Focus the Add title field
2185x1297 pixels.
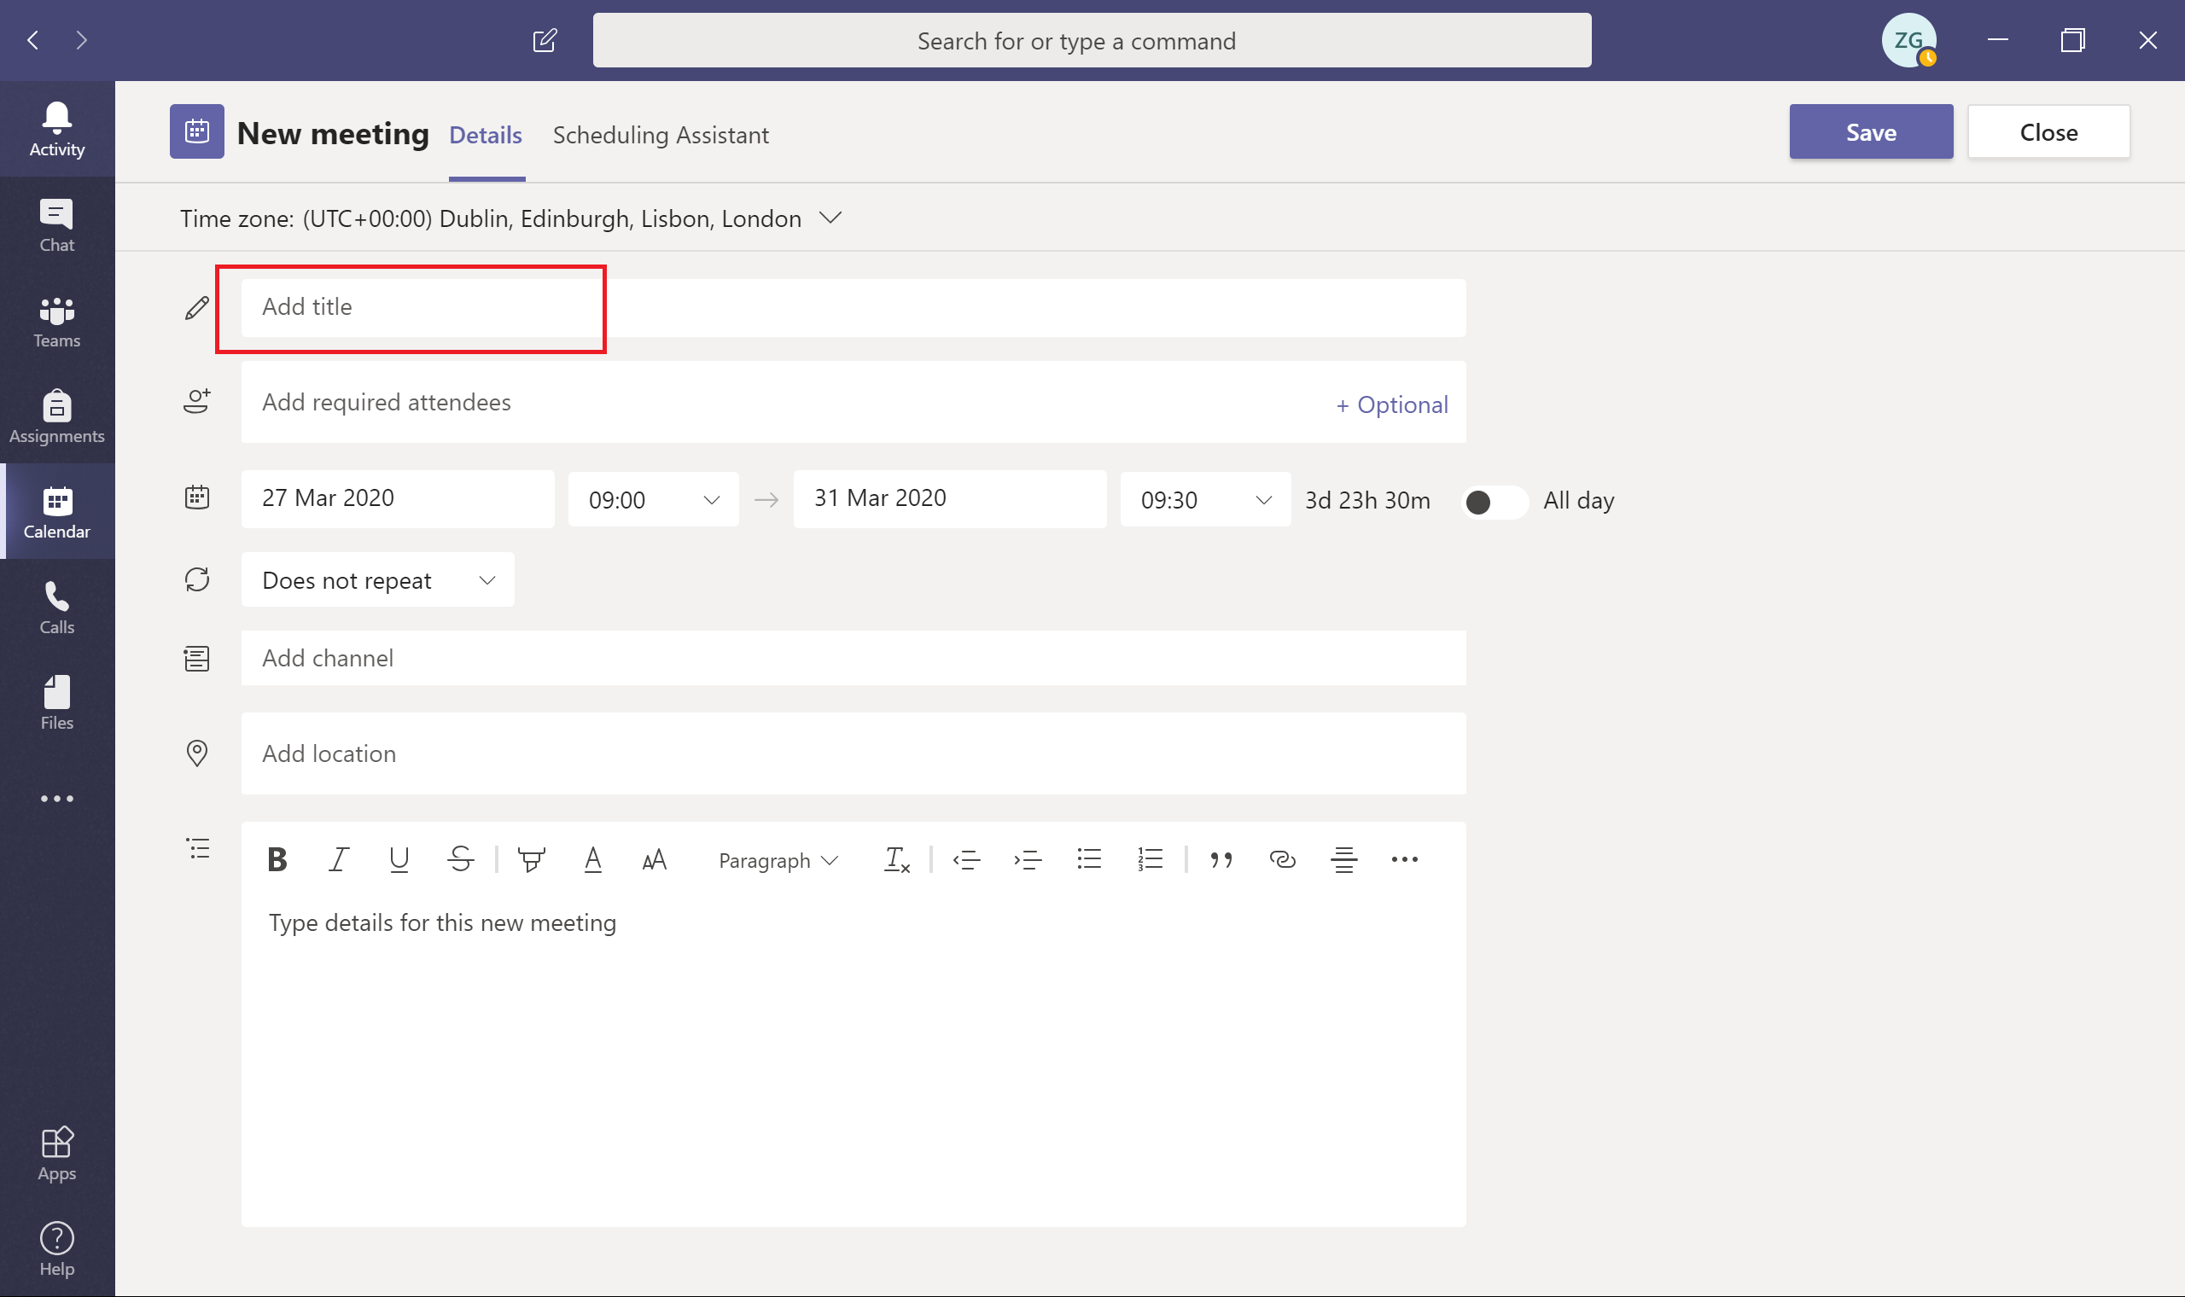853,308
